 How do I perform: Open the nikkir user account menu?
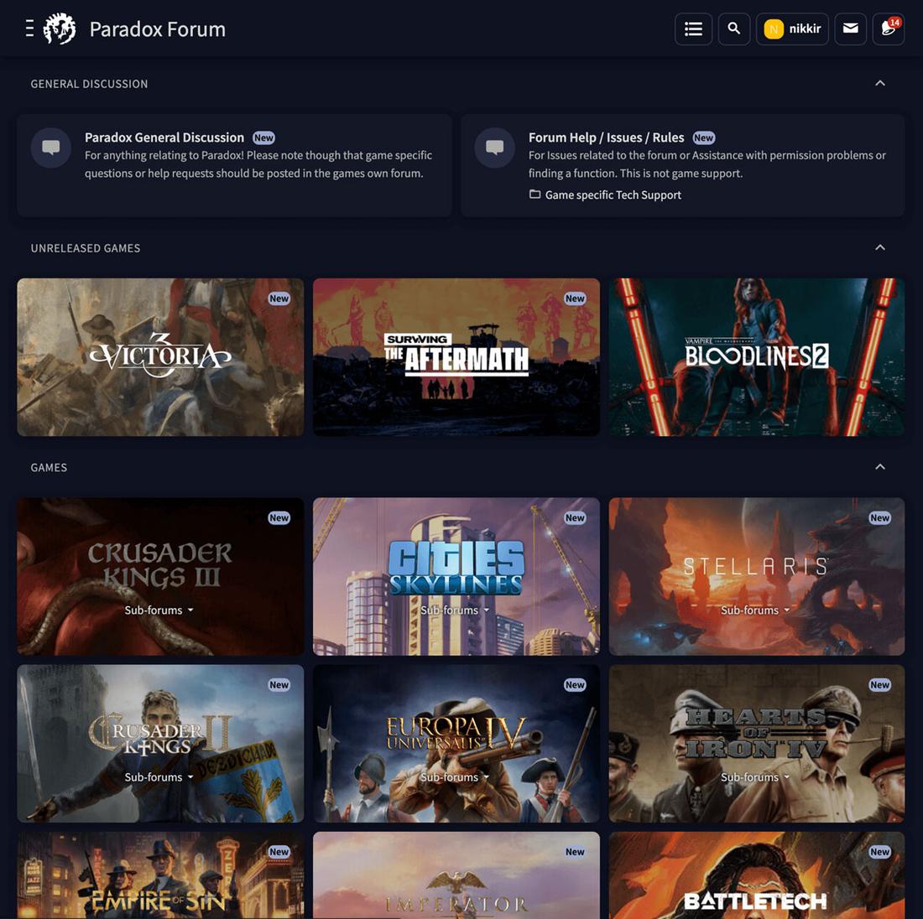pos(792,29)
